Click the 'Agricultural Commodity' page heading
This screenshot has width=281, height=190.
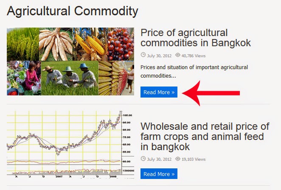pos(73,11)
